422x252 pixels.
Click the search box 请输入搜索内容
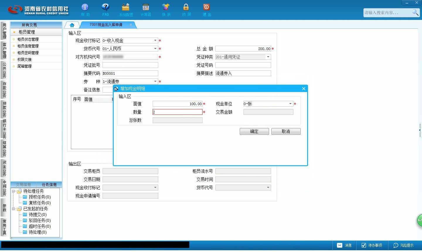pyautogui.click(x=387, y=13)
